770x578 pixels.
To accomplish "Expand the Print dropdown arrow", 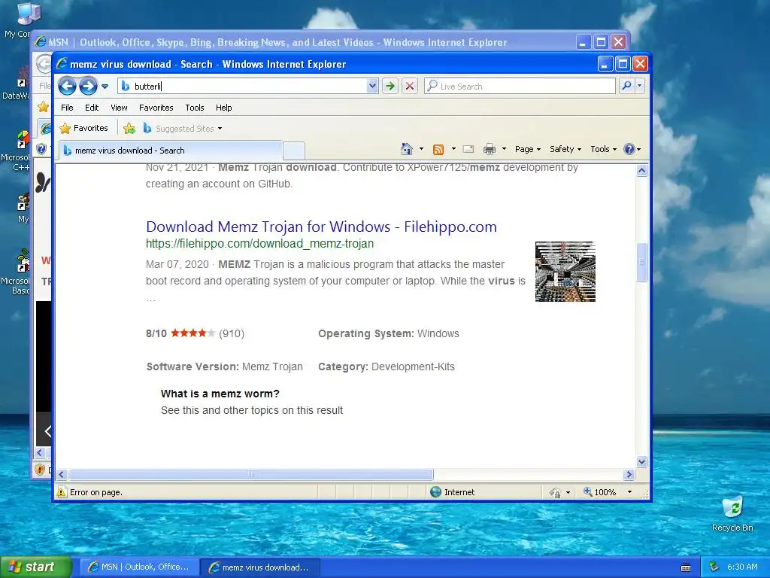I will point(504,149).
